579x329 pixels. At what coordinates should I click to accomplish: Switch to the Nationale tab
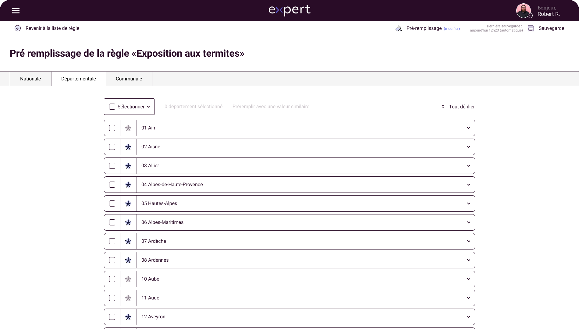click(30, 79)
